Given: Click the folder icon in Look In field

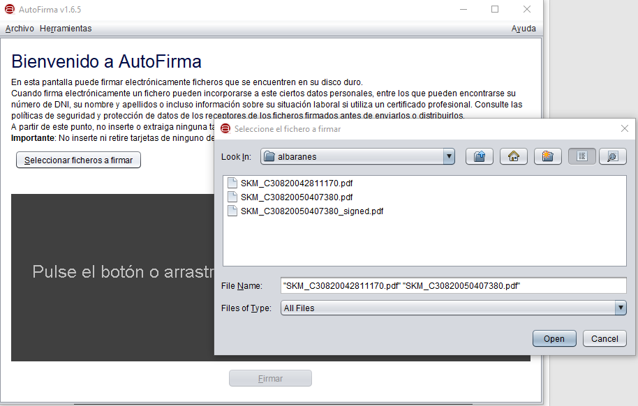Looking at the screenshot, I should coord(269,157).
